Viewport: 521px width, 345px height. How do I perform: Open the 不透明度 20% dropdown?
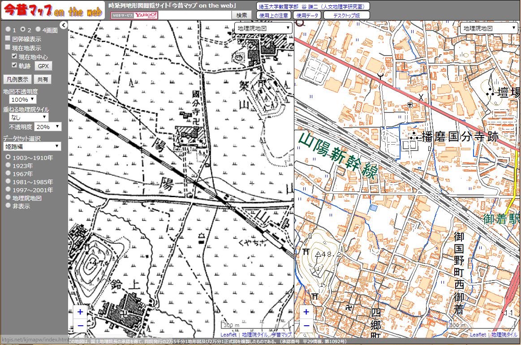48,127
